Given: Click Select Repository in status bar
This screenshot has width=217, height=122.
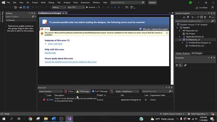Looking at the screenshot, I should click(x=198, y=114).
